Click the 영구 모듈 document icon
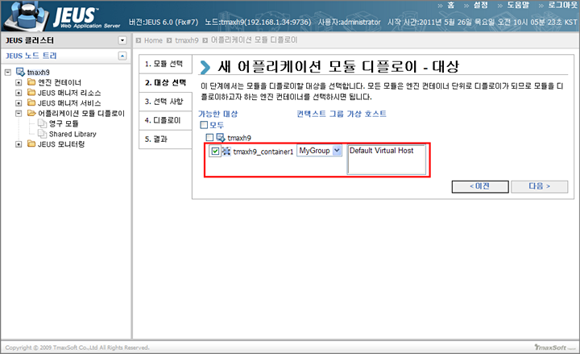Viewport: 580px width, 354px height. 43,123
